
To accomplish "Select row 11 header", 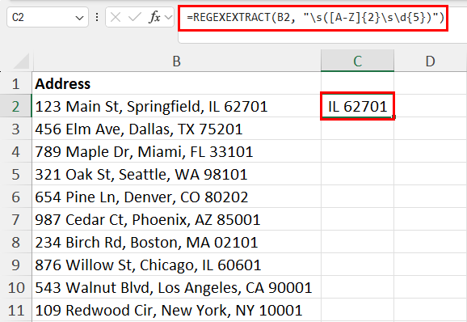I will click(x=16, y=310).
